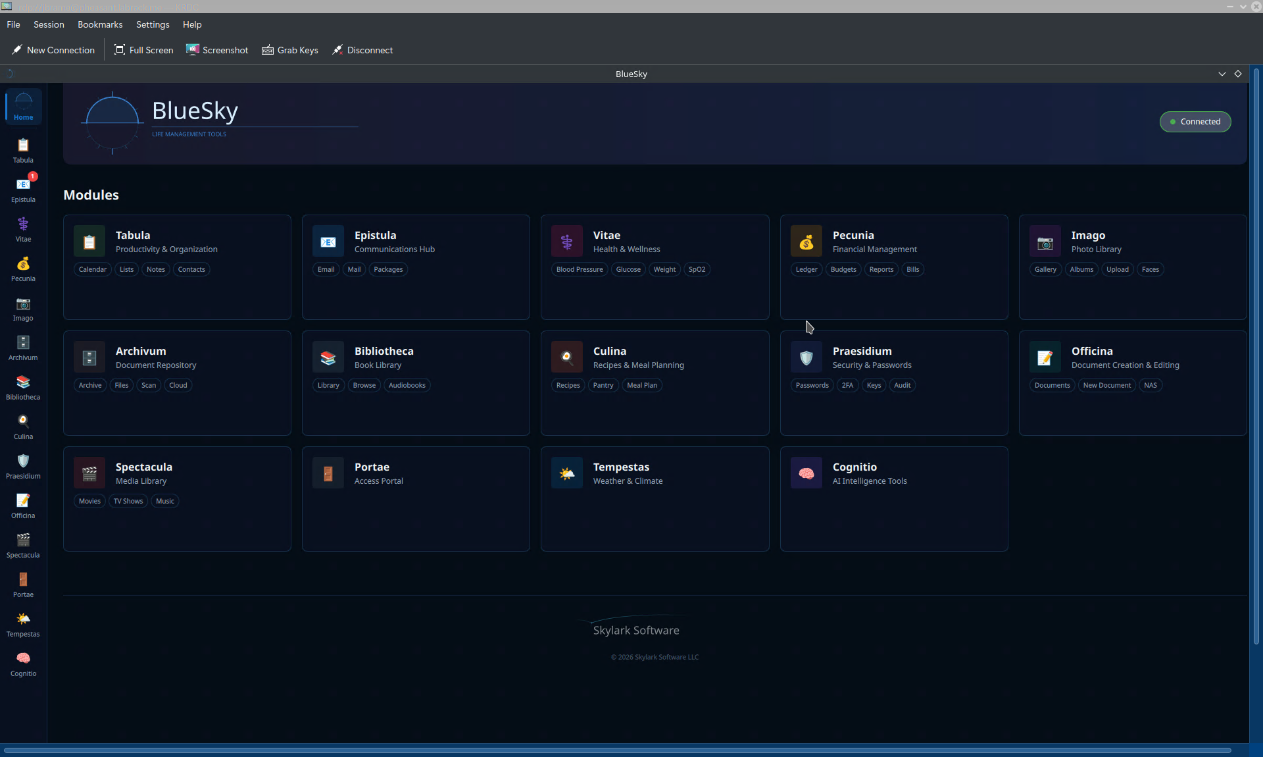Toggle scaling for the remote view
The height and width of the screenshot is (757, 1263).
click(1239, 74)
